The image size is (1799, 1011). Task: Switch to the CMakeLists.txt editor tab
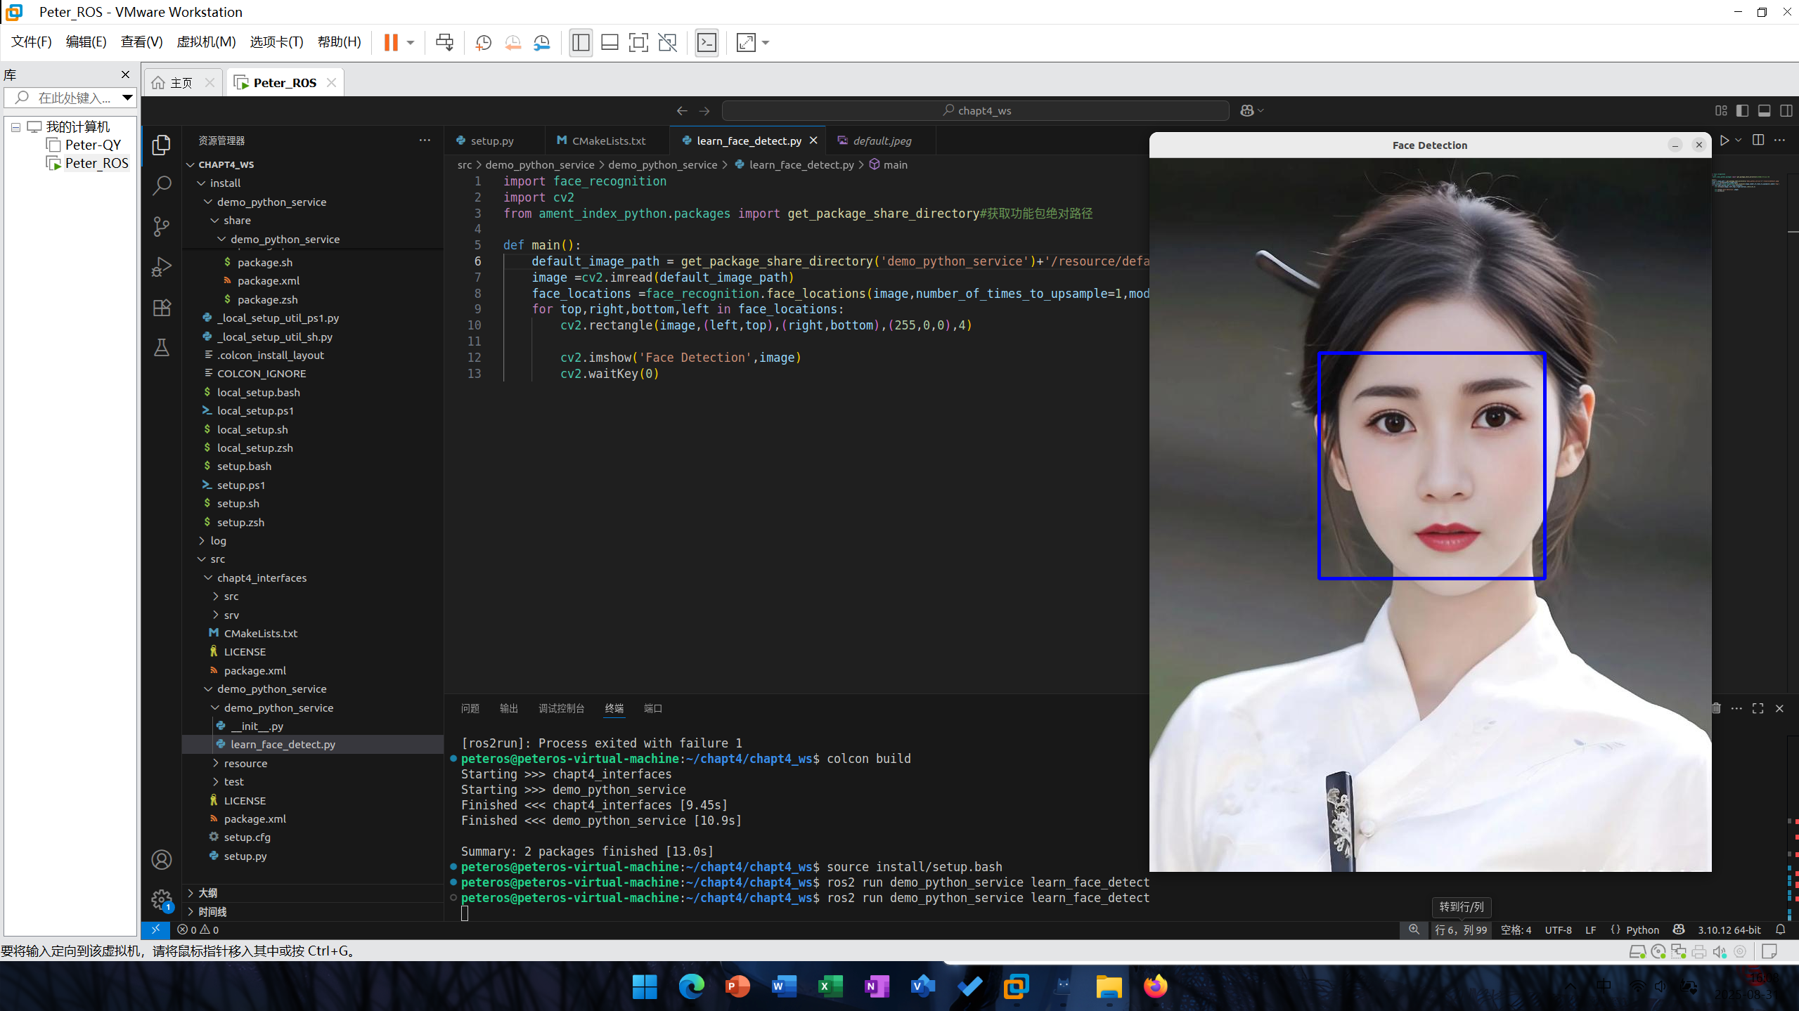pos(608,141)
